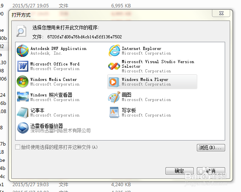
Task: Confirm with the 确定 button
Action: [x=179, y=171]
